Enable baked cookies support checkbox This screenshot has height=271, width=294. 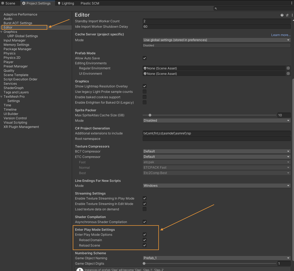click(145, 97)
